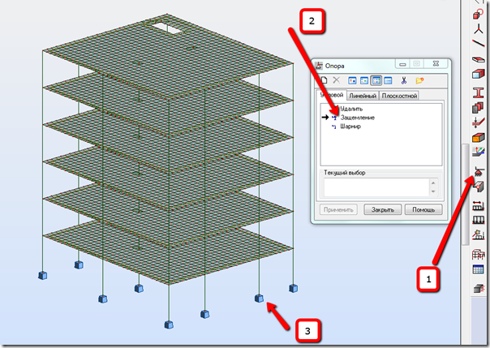Click the beam with red dimension arrow icon
Screen dimensions: 490x348
pyautogui.click(x=478, y=205)
